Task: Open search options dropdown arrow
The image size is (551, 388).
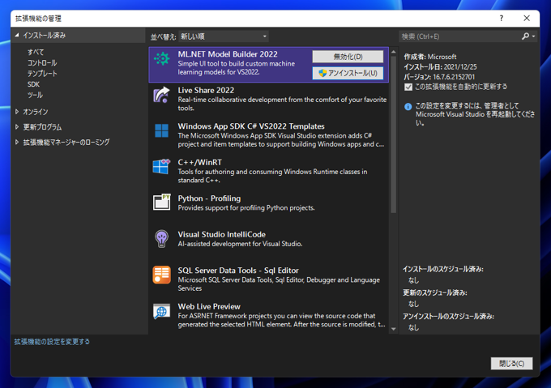Action: (533, 36)
